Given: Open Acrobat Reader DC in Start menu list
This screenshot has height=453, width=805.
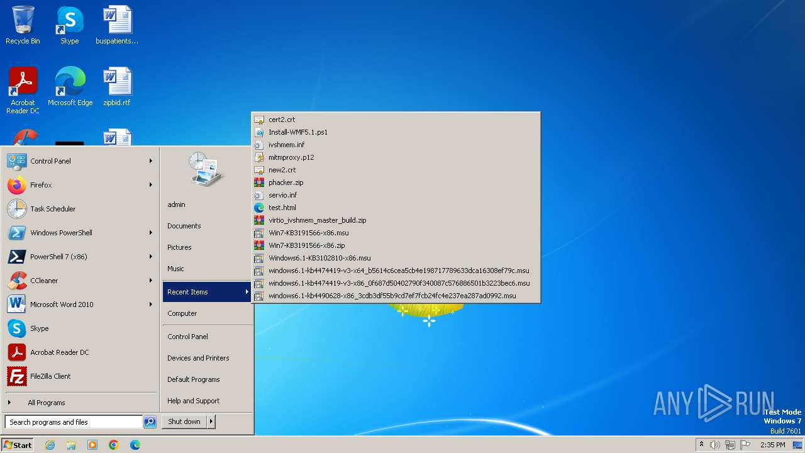Looking at the screenshot, I should coord(80,352).
